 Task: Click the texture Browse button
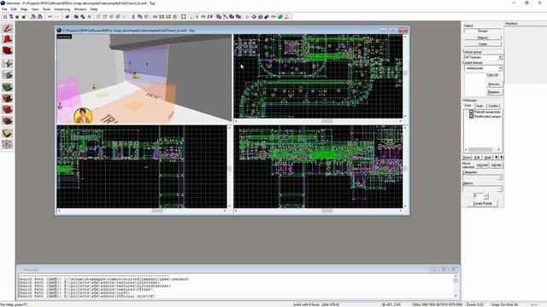tap(494, 84)
